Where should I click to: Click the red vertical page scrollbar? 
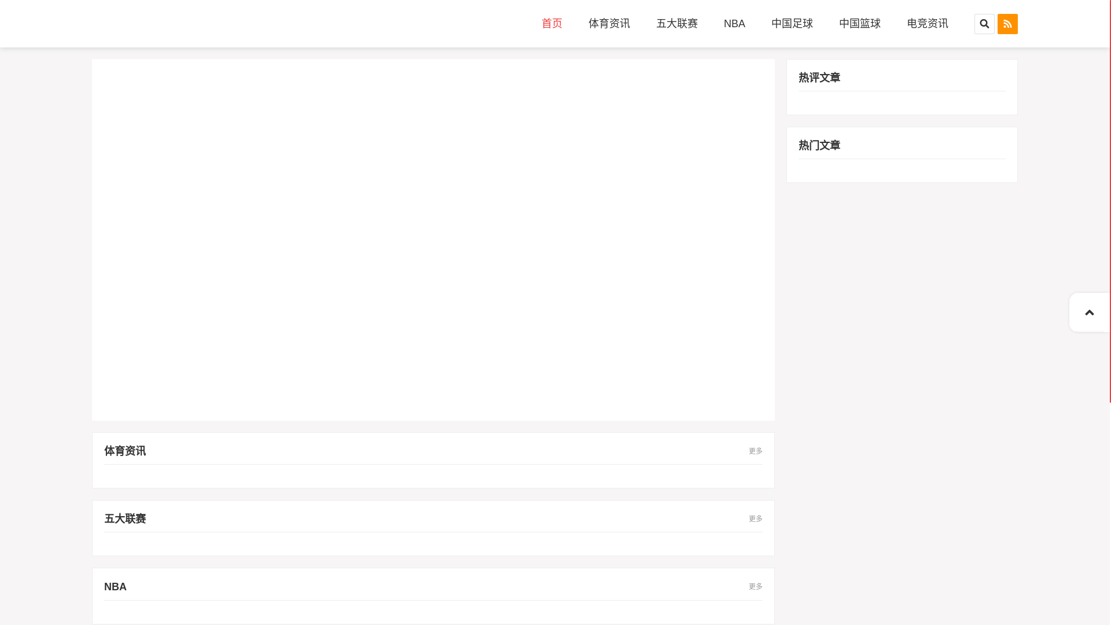click(x=1110, y=203)
